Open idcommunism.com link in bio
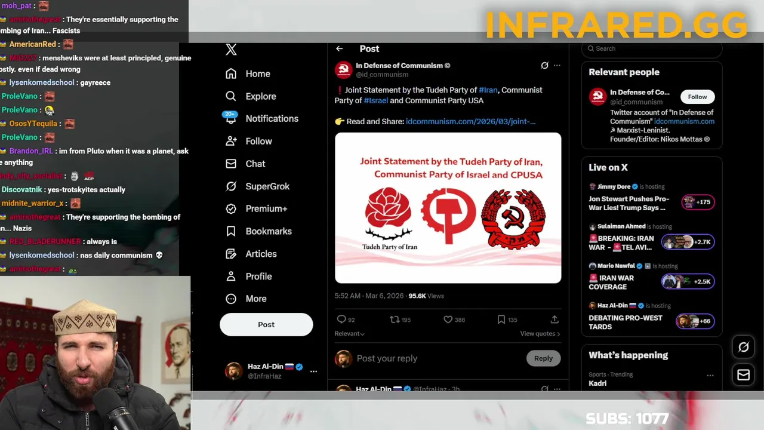Viewport: 764px width, 430px height. pyautogui.click(x=684, y=121)
